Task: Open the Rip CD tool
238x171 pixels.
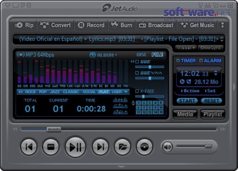Action: click(24, 25)
